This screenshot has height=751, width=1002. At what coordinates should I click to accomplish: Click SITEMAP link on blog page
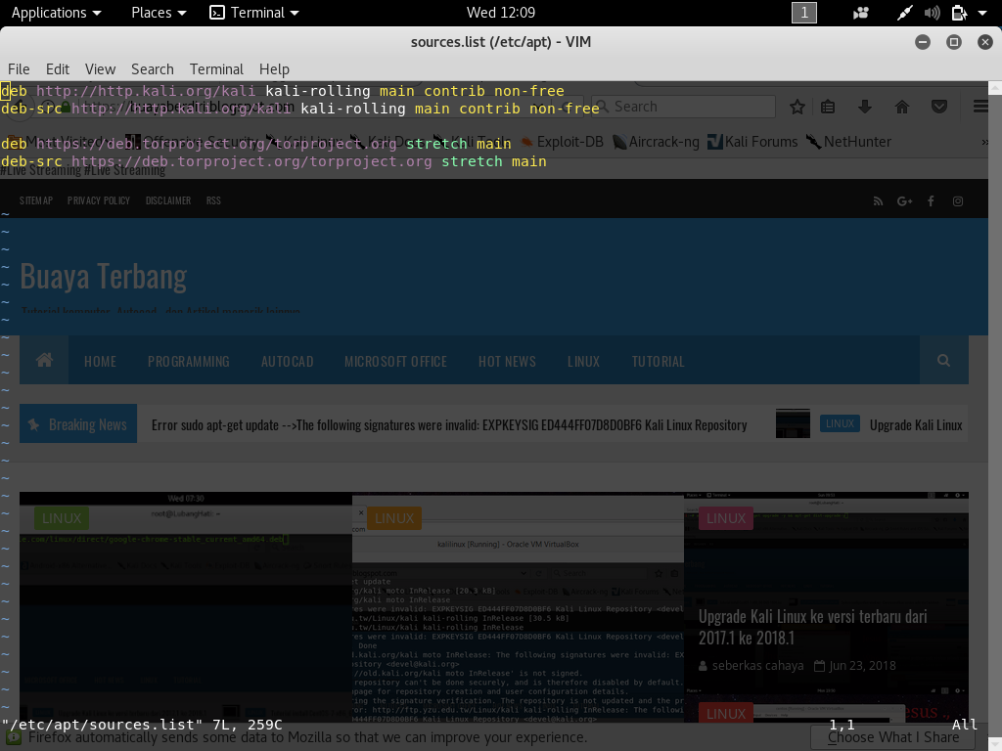pos(36,200)
